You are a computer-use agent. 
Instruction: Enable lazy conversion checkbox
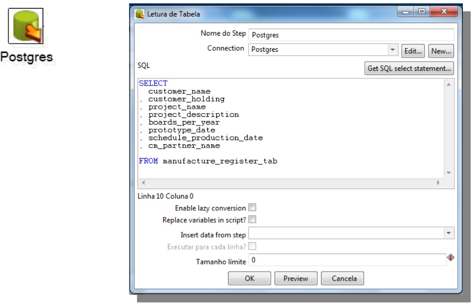pos(252,208)
